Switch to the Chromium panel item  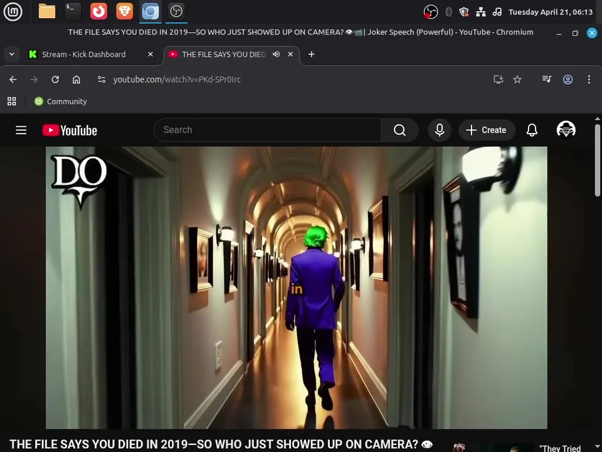click(150, 11)
